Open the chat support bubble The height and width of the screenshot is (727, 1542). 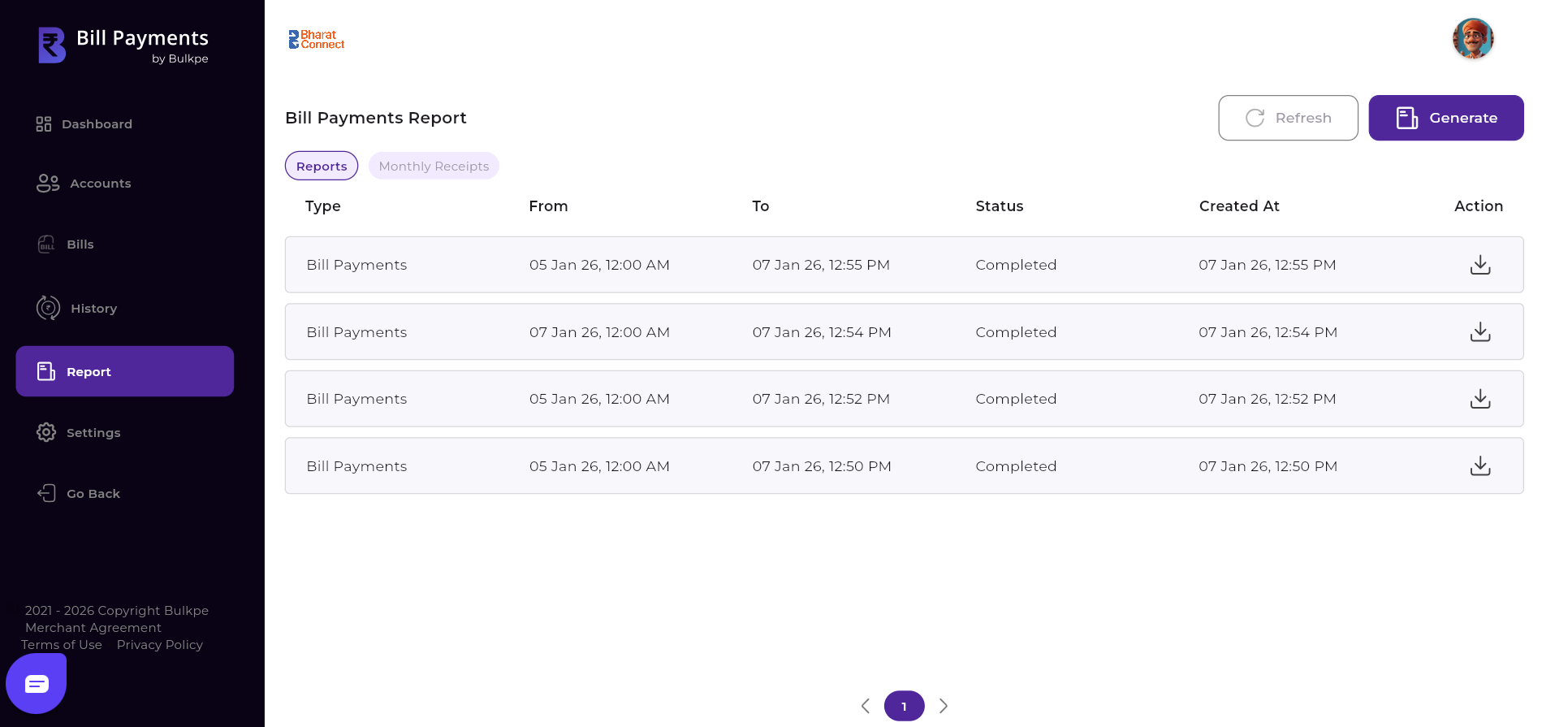coord(37,684)
